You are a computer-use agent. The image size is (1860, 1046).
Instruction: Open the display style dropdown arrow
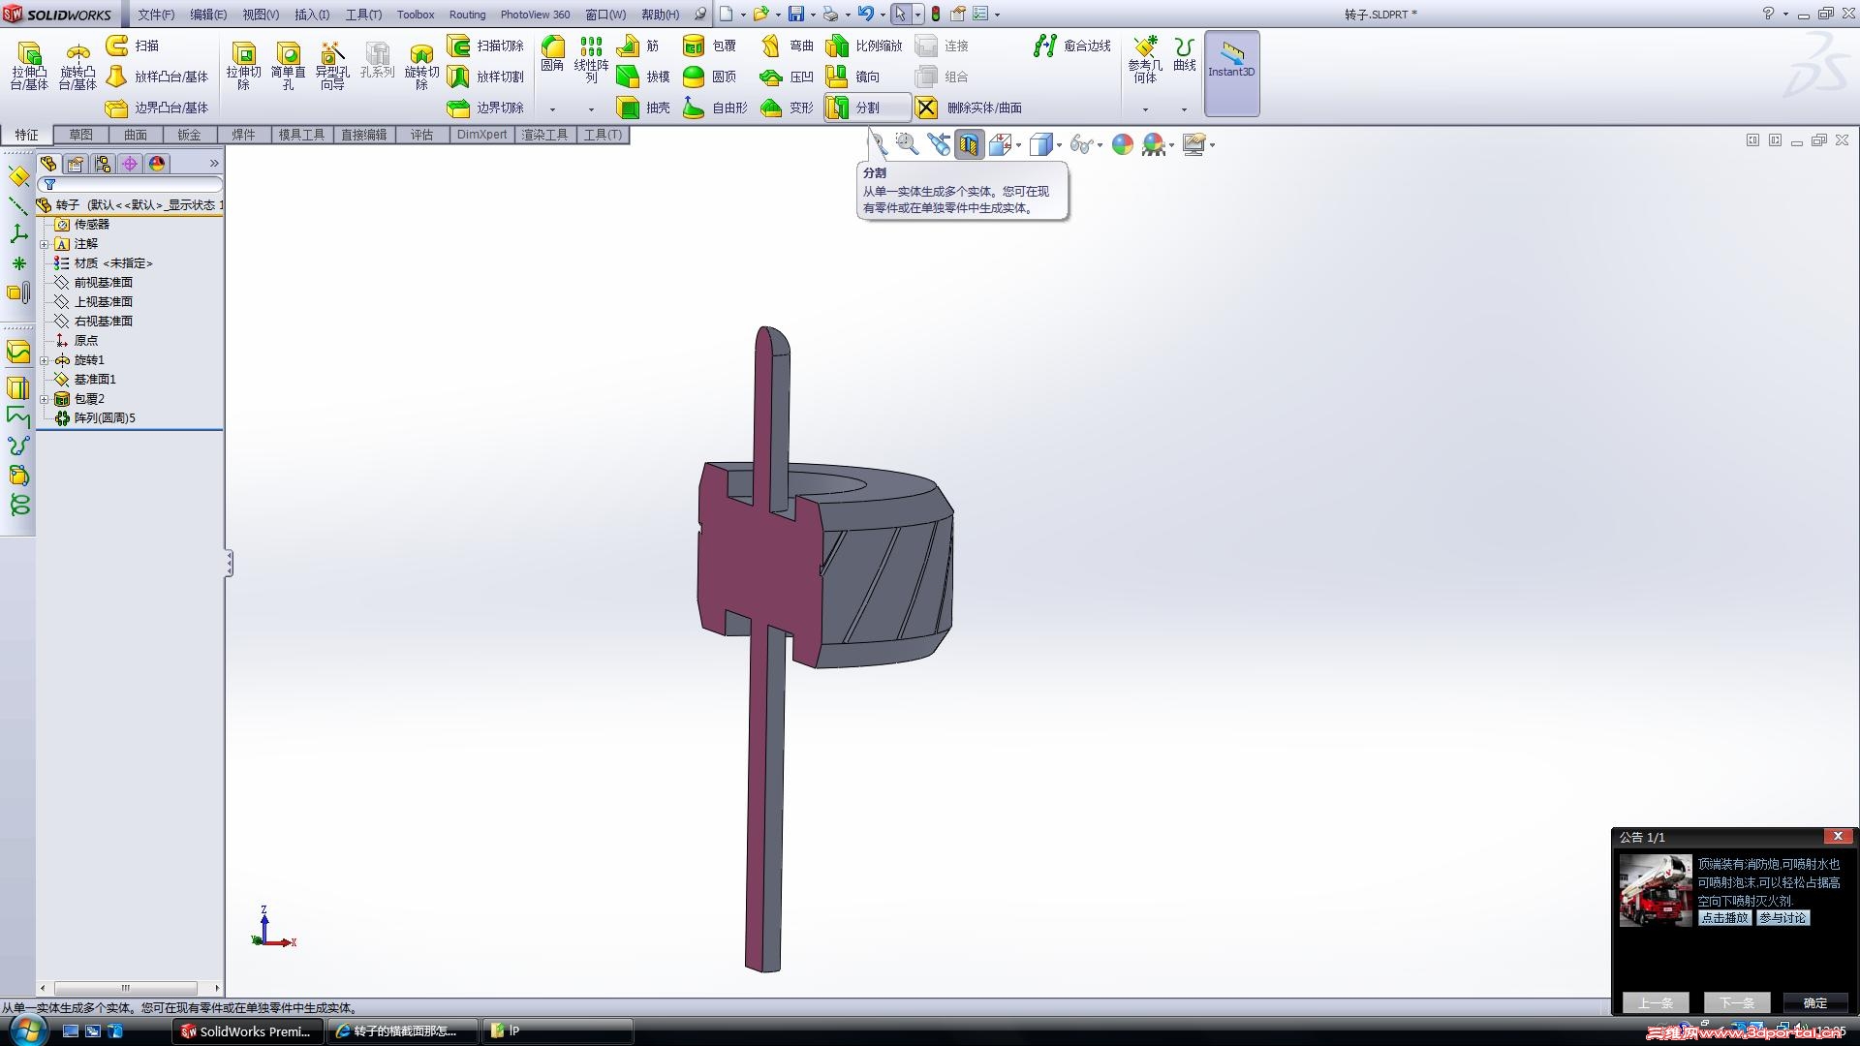(1059, 145)
